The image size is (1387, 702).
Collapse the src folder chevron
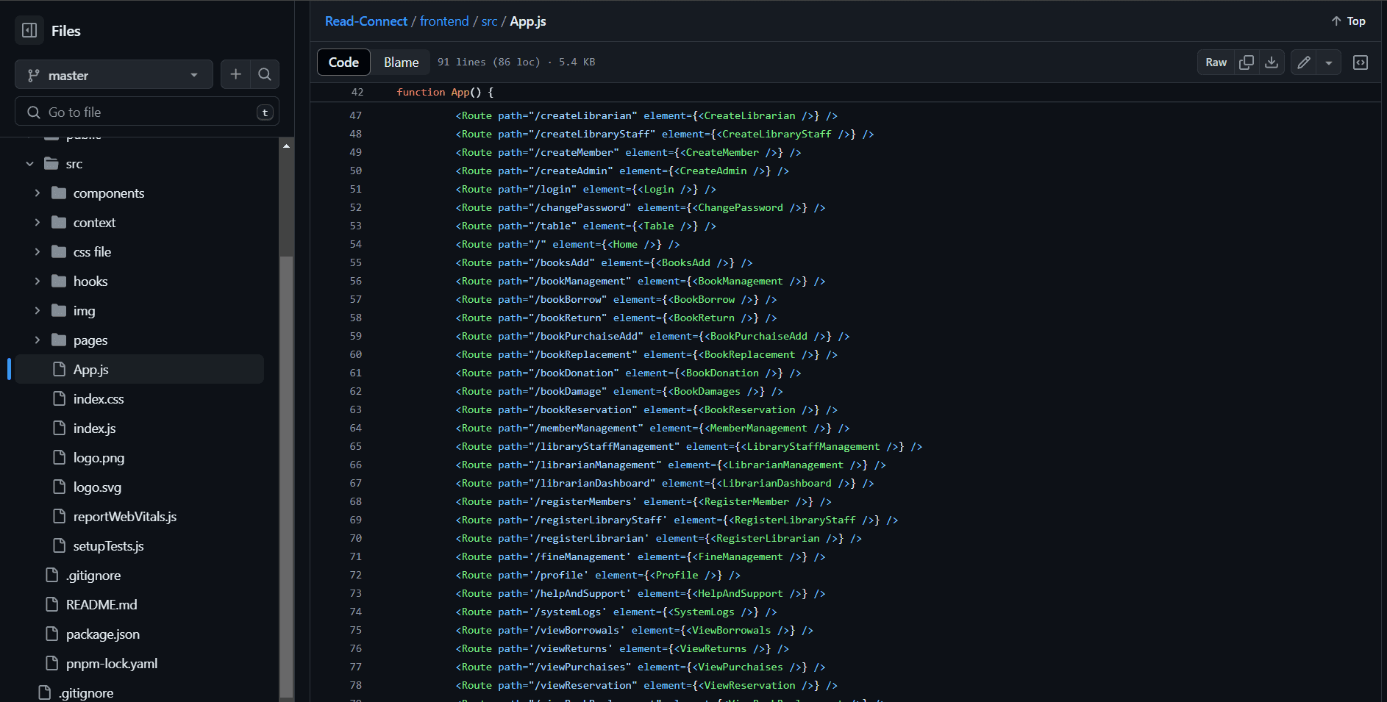coord(29,164)
